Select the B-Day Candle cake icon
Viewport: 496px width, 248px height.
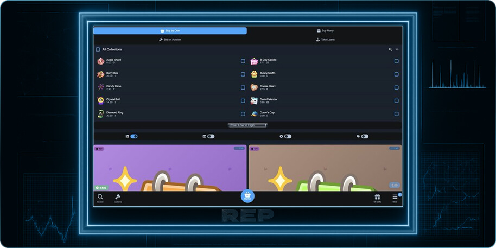click(x=254, y=61)
